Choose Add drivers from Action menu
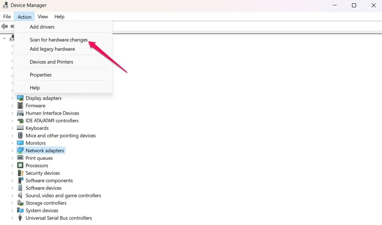 tap(63, 27)
